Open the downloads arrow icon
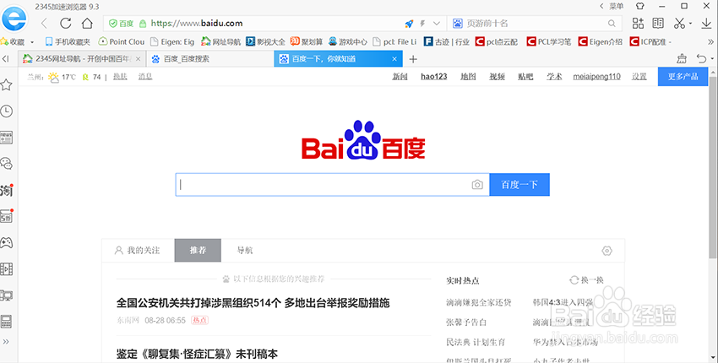Viewport: 718px width, 363px height. [x=706, y=23]
